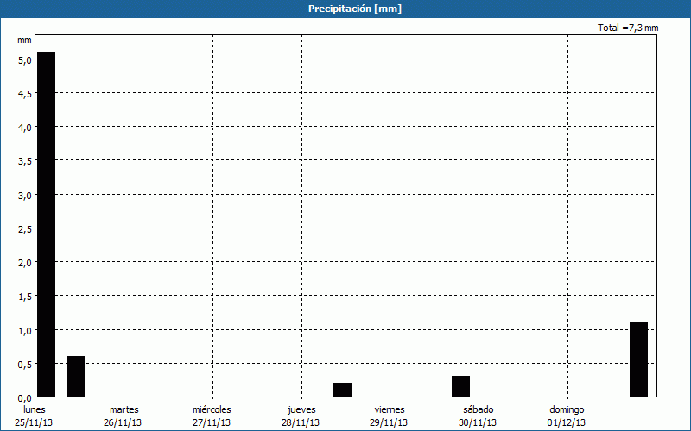Viewport: 691px width, 431px height.
Task: Click the rightmost bar above 1,0 mm
Action: coord(638,359)
